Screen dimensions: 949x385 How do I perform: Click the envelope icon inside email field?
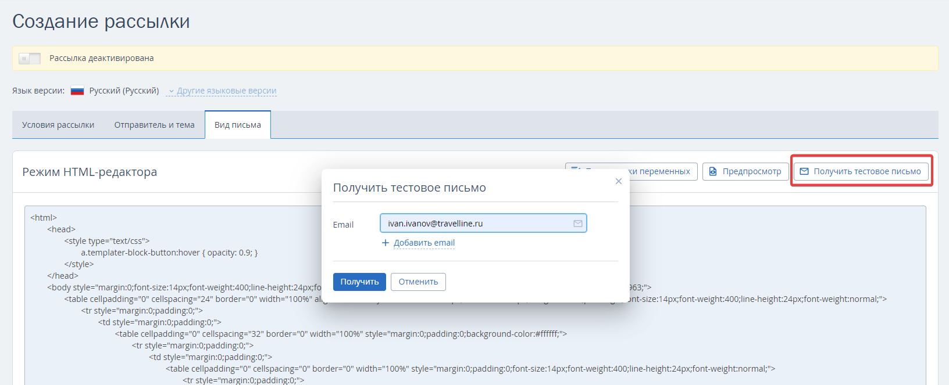[577, 224]
